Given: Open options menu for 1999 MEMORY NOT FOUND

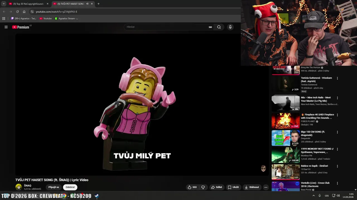Looking at the screenshot, I should (337, 149).
